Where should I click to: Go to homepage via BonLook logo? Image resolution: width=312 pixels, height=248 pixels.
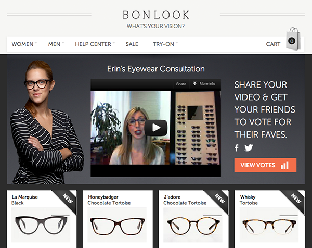click(x=156, y=15)
